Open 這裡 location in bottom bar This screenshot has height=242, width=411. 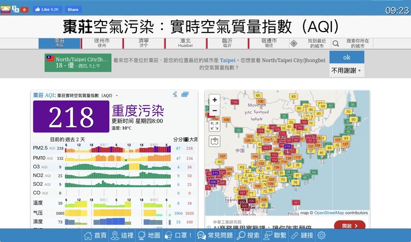pyautogui.click(x=122, y=236)
